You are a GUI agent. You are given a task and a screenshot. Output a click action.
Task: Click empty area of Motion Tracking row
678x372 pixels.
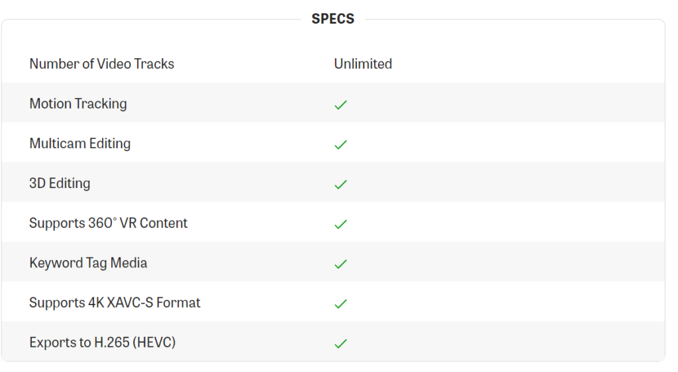[x=506, y=103]
